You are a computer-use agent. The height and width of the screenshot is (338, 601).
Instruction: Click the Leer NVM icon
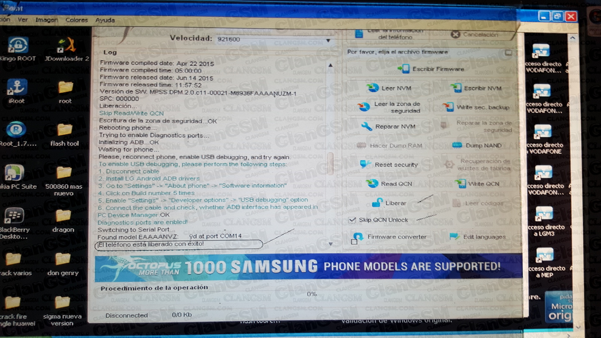tap(373, 88)
